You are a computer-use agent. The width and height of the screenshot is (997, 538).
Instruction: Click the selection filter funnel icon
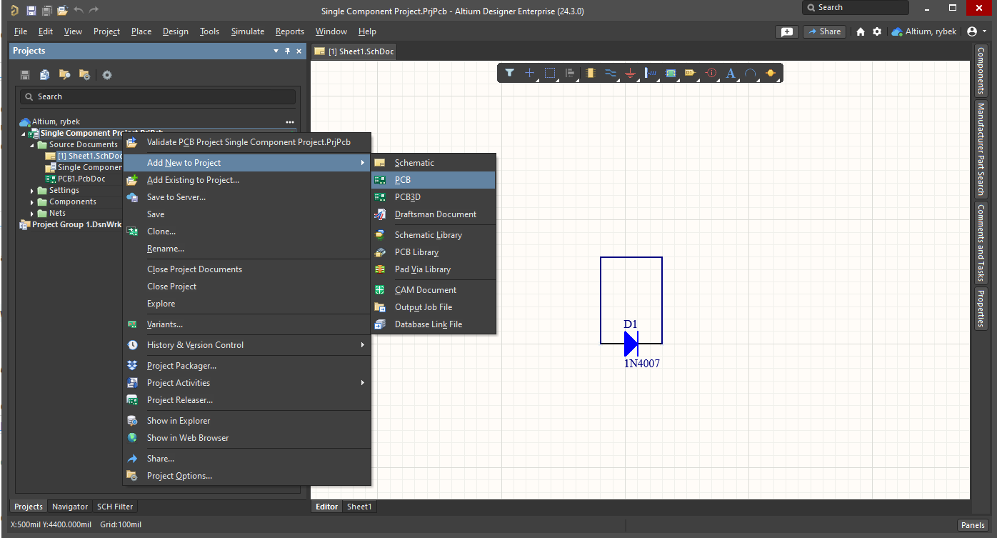pyautogui.click(x=509, y=73)
